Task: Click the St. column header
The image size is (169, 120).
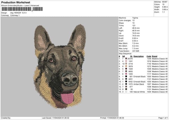Action: tap(131, 56)
